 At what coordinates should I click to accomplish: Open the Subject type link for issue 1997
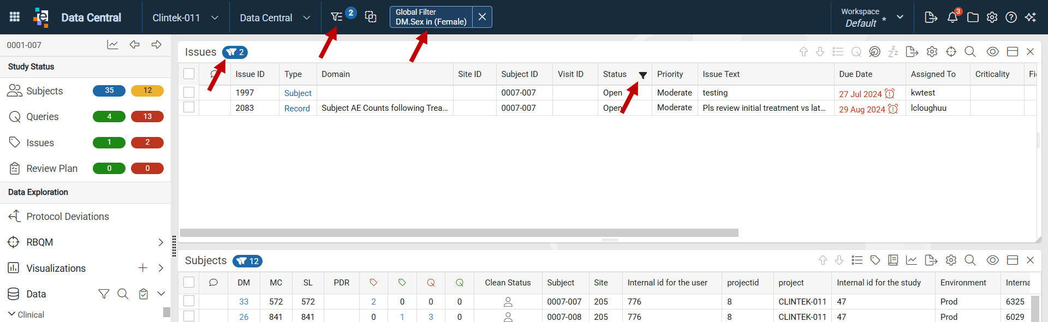[x=298, y=93]
